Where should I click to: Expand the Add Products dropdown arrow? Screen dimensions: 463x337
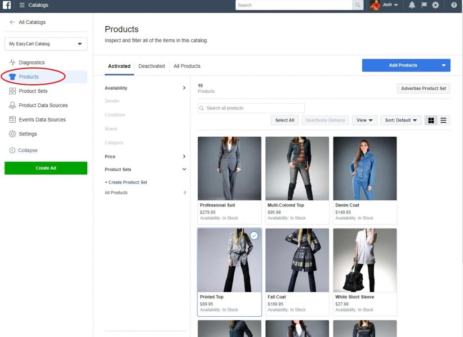click(x=443, y=65)
